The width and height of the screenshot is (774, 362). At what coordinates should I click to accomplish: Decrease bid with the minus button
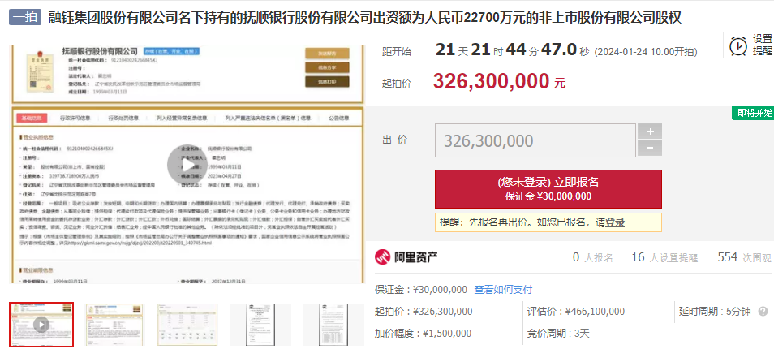[650, 149]
